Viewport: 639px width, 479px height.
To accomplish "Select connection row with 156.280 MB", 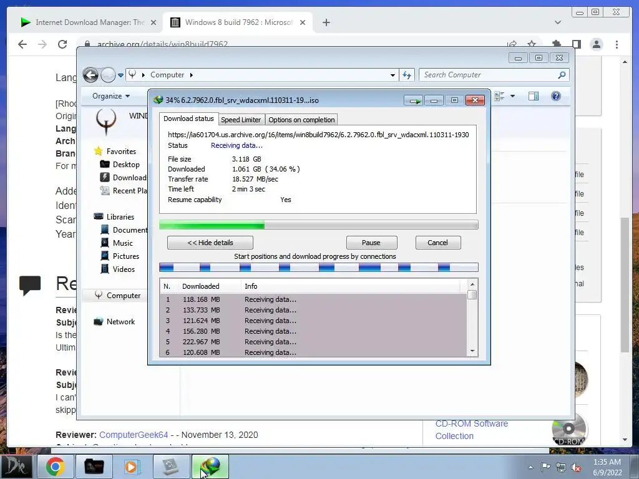I will click(x=313, y=331).
